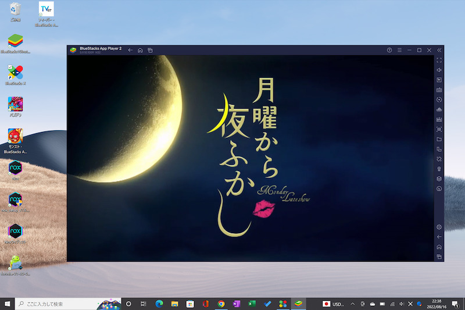Viewport: 465px width, 310px height.
Task: Click the volume icon in BlueStacks sidebar
Action: 439,70
